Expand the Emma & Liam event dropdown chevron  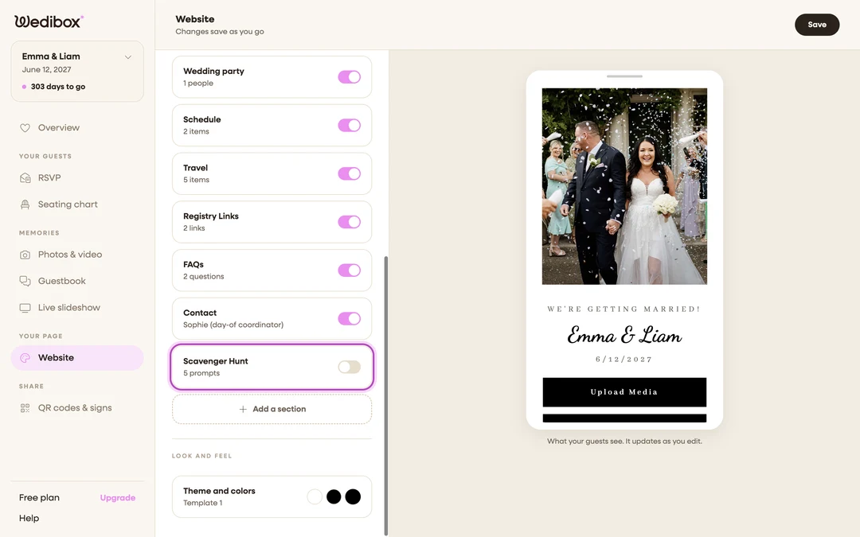[127, 57]
